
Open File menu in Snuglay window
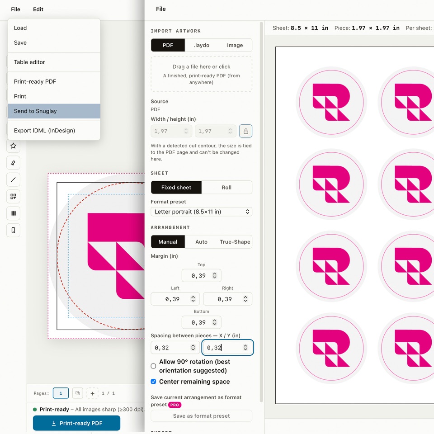161,9
